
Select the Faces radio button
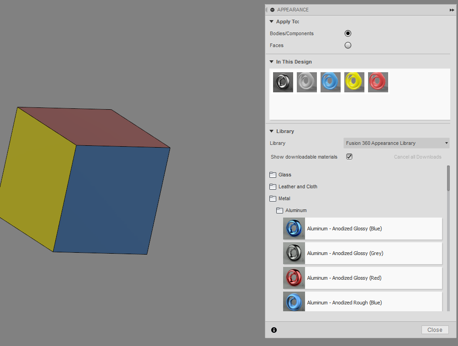[347, 45]
